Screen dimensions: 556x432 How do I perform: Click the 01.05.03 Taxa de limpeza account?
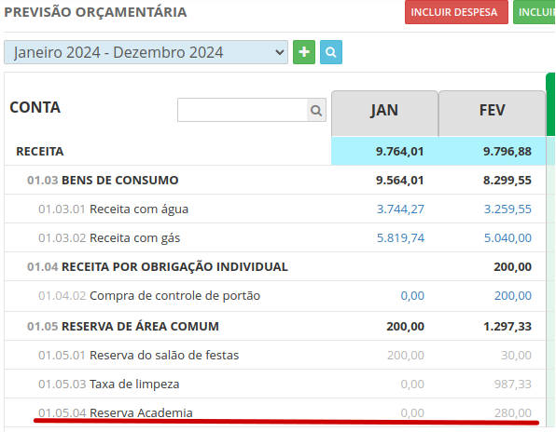pos(109,385)
